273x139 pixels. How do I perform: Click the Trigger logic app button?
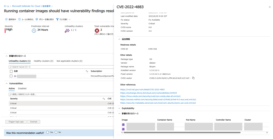pyautogui.click(x=16, y=122)
